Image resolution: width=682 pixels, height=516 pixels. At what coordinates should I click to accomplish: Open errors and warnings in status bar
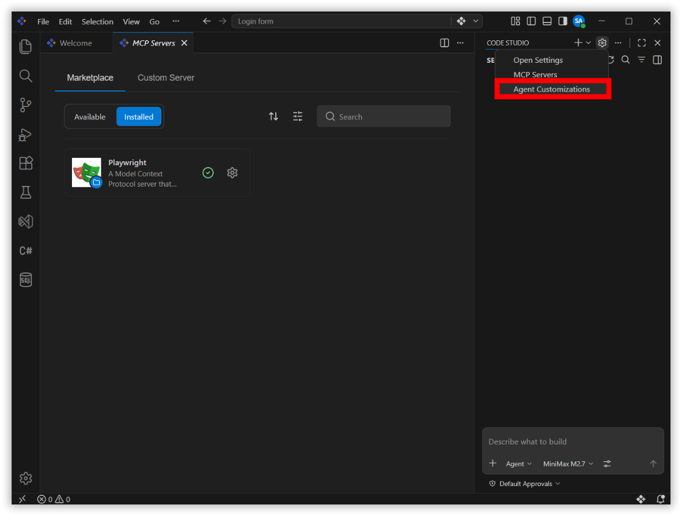point(54,499)
